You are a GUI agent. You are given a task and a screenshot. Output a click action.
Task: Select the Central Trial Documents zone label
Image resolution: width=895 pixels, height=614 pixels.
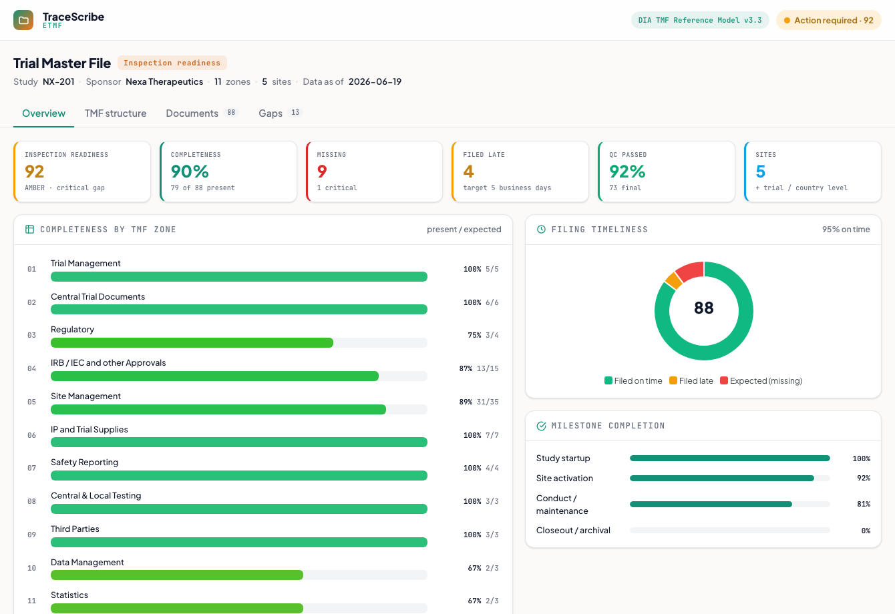[98, 297]
